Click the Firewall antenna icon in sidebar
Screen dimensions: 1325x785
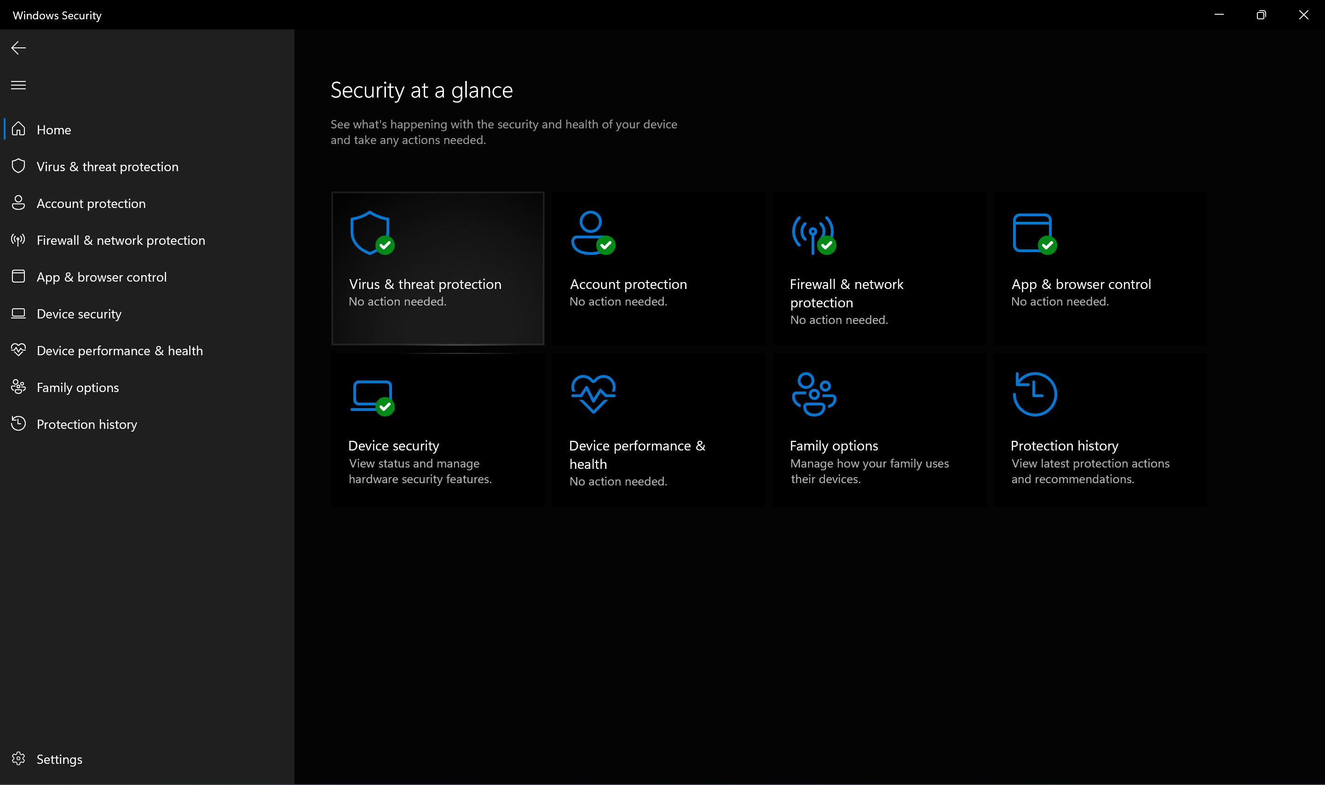(x=18, y=240)
